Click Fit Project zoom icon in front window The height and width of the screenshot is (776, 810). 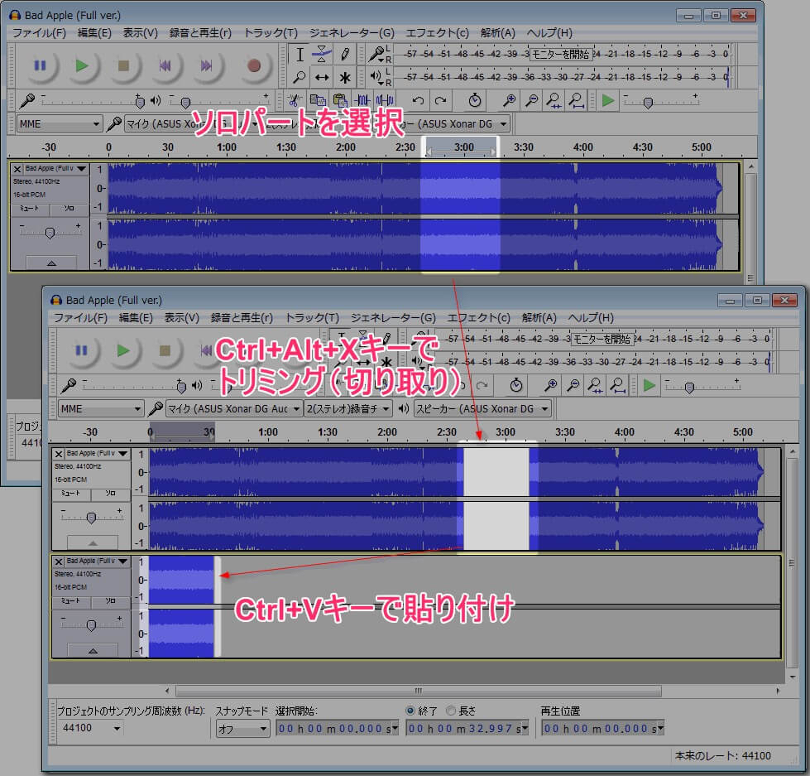point(618,385)
